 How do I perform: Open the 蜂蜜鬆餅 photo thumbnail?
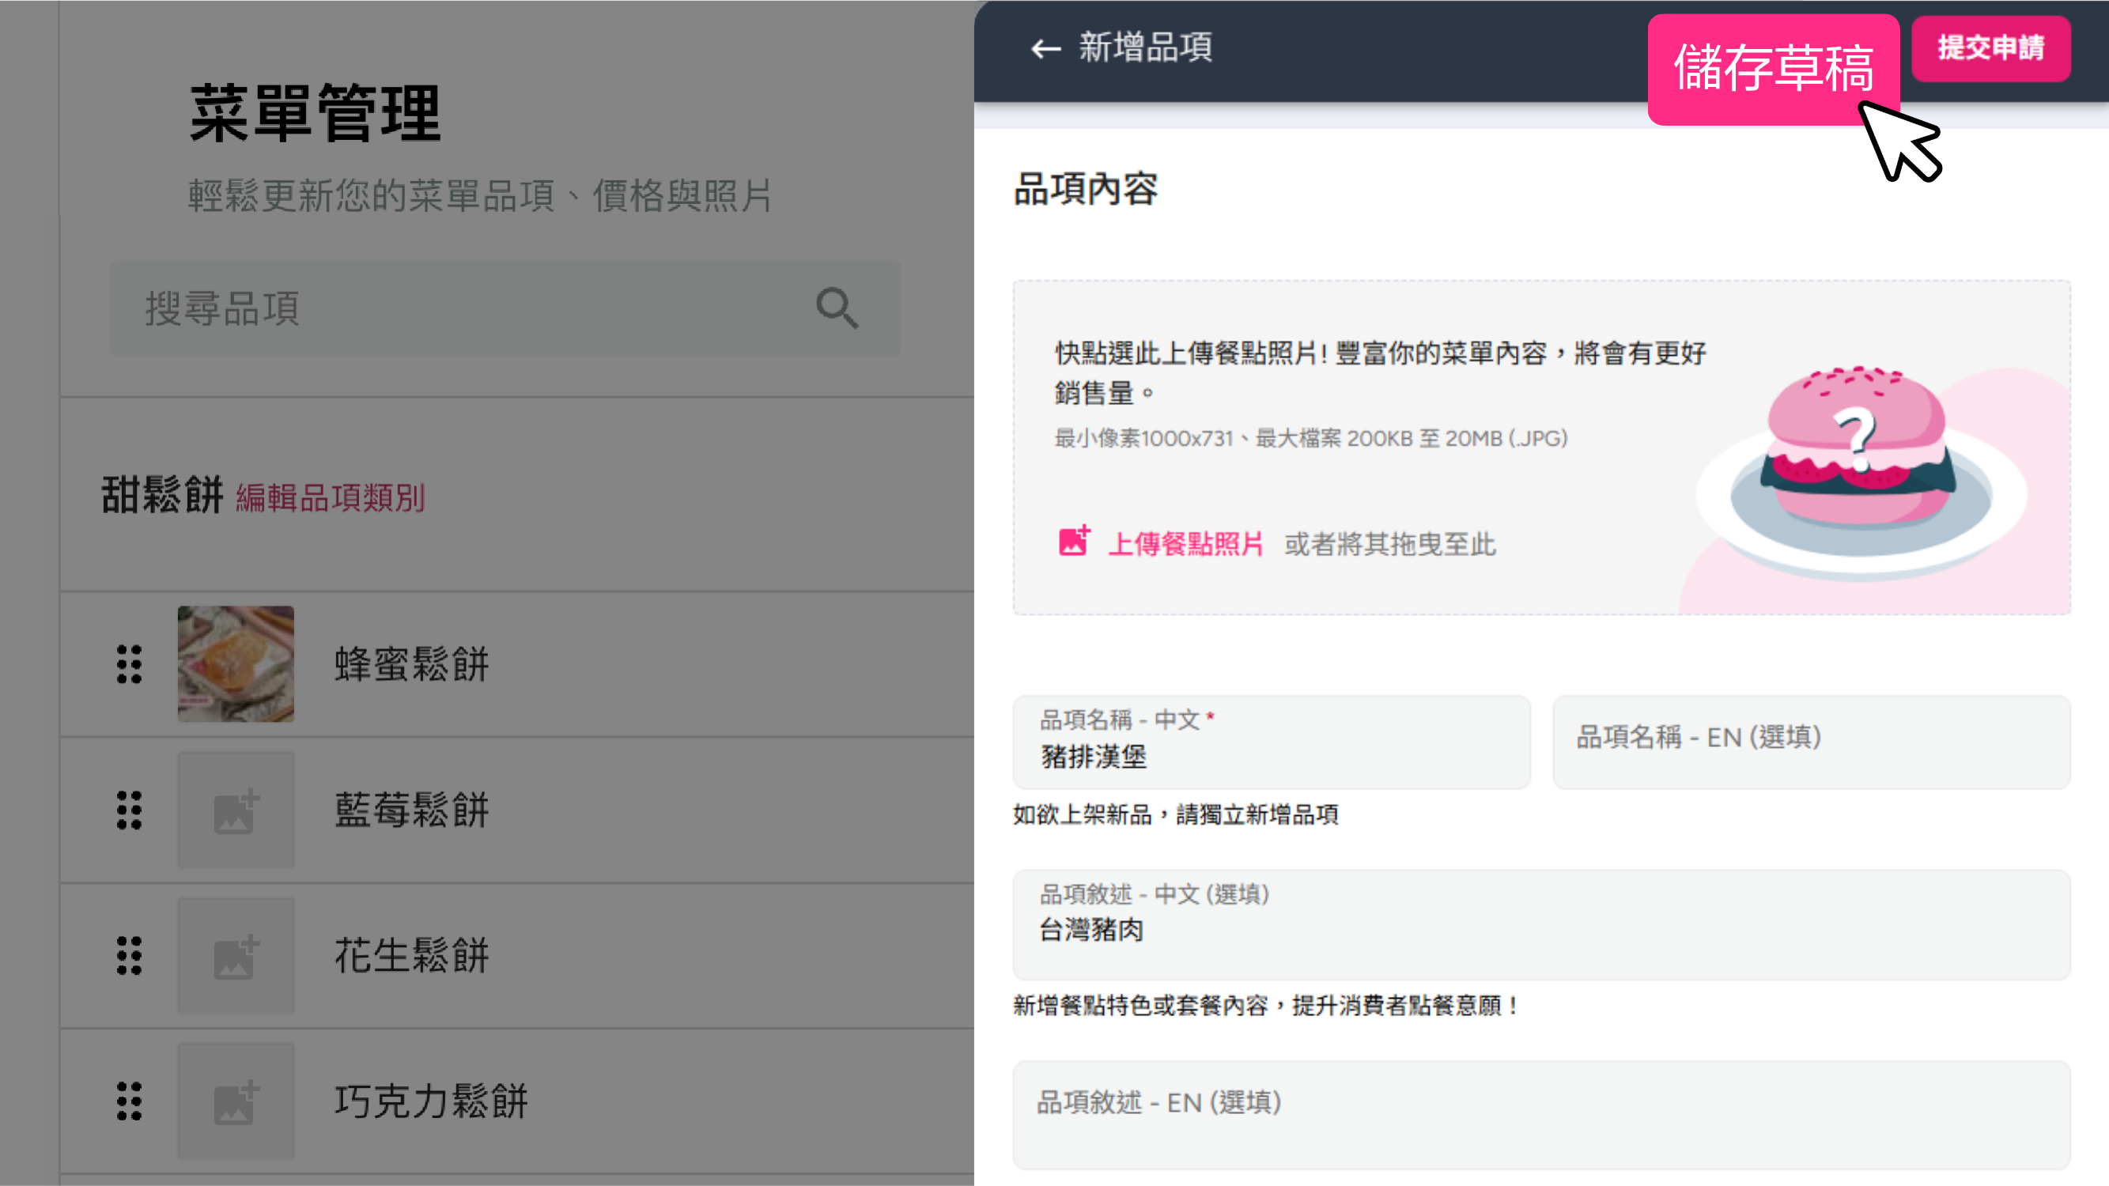point(236,664)
